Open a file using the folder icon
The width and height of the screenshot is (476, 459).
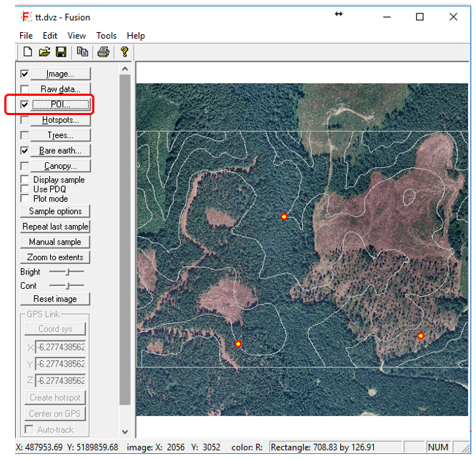44,51
